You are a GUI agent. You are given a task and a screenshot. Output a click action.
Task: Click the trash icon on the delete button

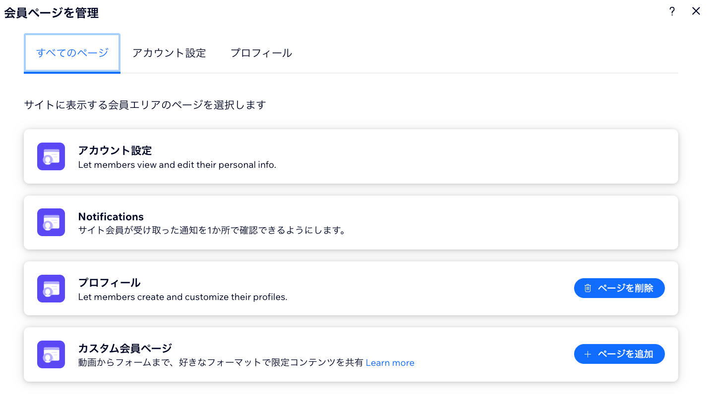pos(588,288)
